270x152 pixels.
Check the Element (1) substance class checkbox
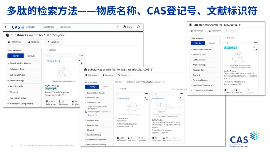coord(86,115)
